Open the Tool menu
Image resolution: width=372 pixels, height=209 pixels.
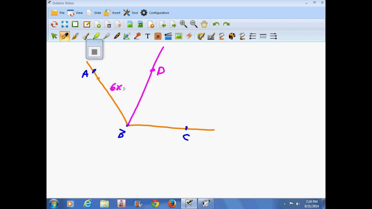click(130, 13)
